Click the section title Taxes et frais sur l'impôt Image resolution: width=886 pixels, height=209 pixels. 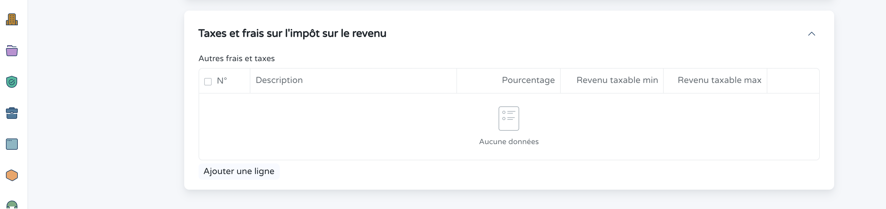click(292, 33)
